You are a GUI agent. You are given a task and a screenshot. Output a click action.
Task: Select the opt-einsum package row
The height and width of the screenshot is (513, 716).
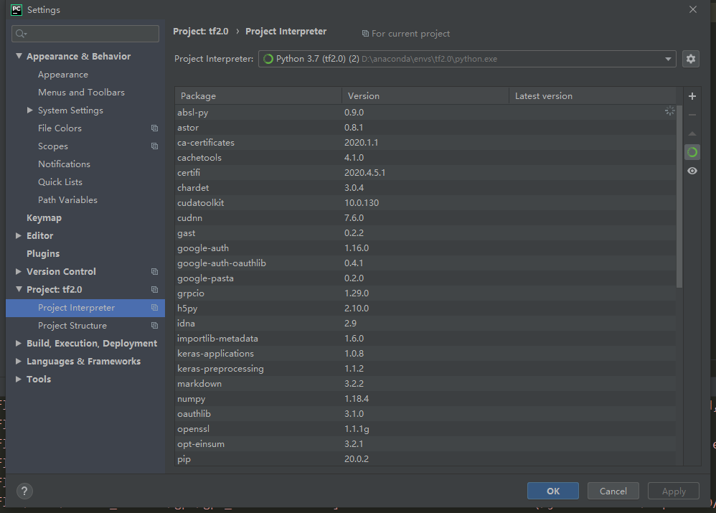(425, 444)
